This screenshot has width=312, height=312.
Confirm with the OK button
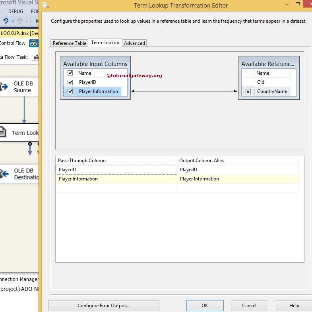[205, 305]
